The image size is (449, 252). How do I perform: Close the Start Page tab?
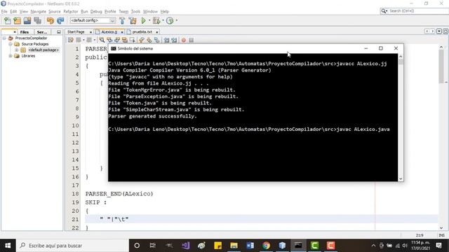91,32
